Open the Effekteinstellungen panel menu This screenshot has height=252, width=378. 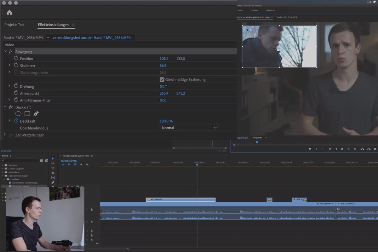(73, 25)
